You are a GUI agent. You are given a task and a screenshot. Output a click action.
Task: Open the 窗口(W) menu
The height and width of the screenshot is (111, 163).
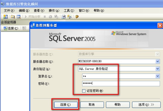tap(84, 10)
